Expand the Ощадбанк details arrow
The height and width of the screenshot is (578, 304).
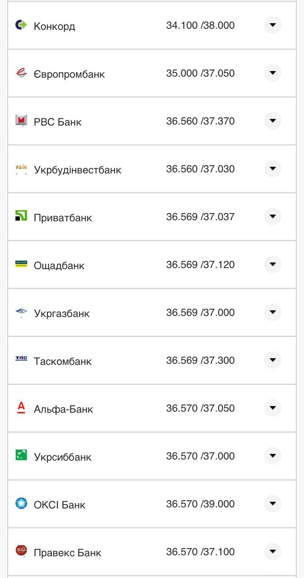click(x=272, y=265)
